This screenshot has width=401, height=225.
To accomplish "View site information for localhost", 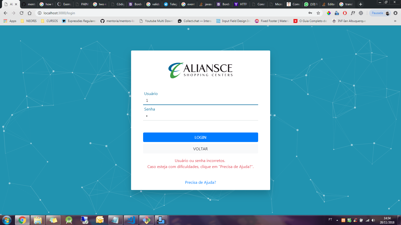I will point(40,13).
